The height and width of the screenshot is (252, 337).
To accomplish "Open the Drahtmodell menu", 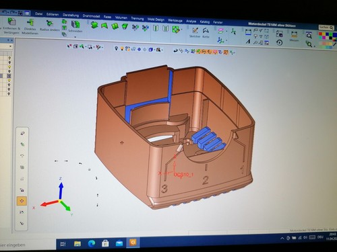I will 91,16.
